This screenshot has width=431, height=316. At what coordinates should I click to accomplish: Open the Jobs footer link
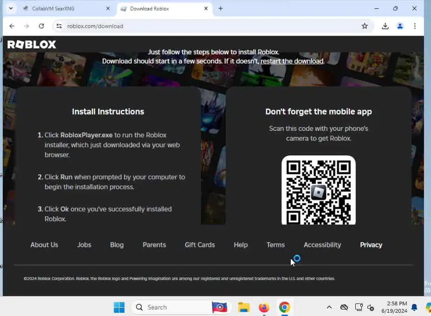click(84, 245)
